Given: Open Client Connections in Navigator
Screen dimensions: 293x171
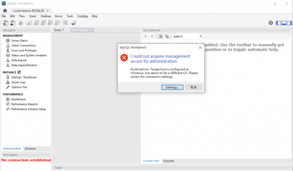Looking at the screenshot, I should tap(23, 45).
